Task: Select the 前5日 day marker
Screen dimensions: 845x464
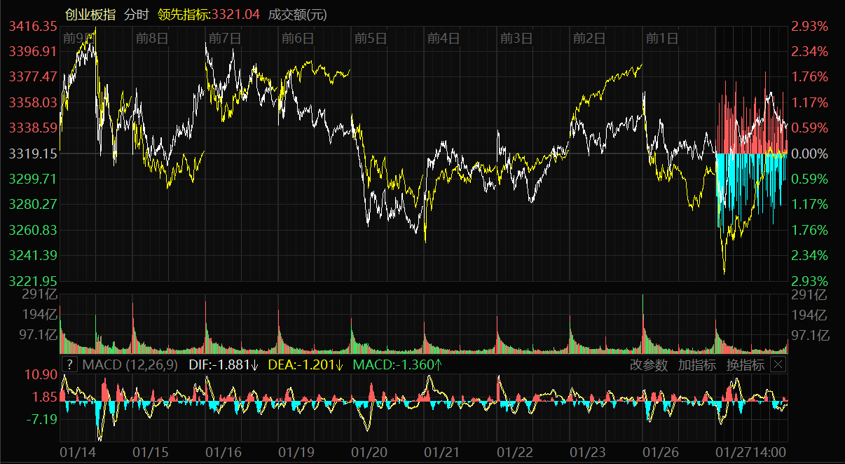Action: [x=371, y=38]
